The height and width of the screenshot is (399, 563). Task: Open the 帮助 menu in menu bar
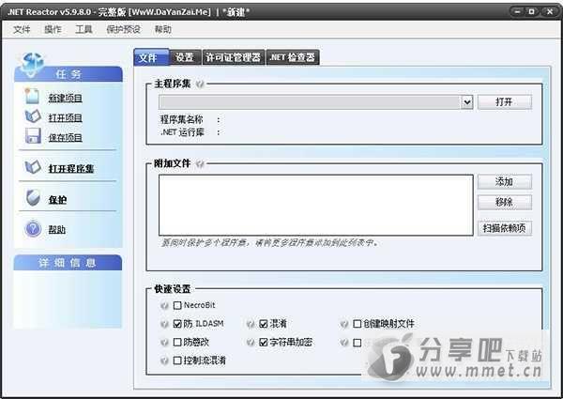(x=162, y=29)
